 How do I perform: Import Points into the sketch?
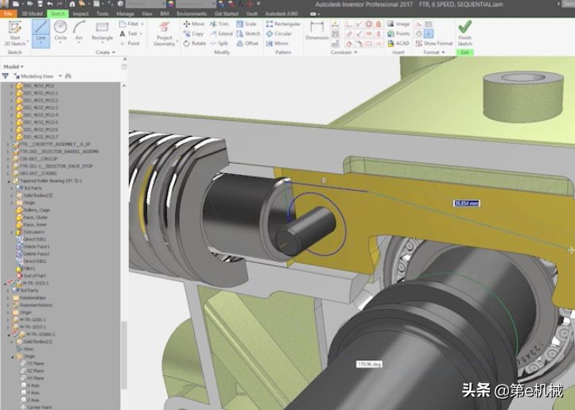click(398, 33)
